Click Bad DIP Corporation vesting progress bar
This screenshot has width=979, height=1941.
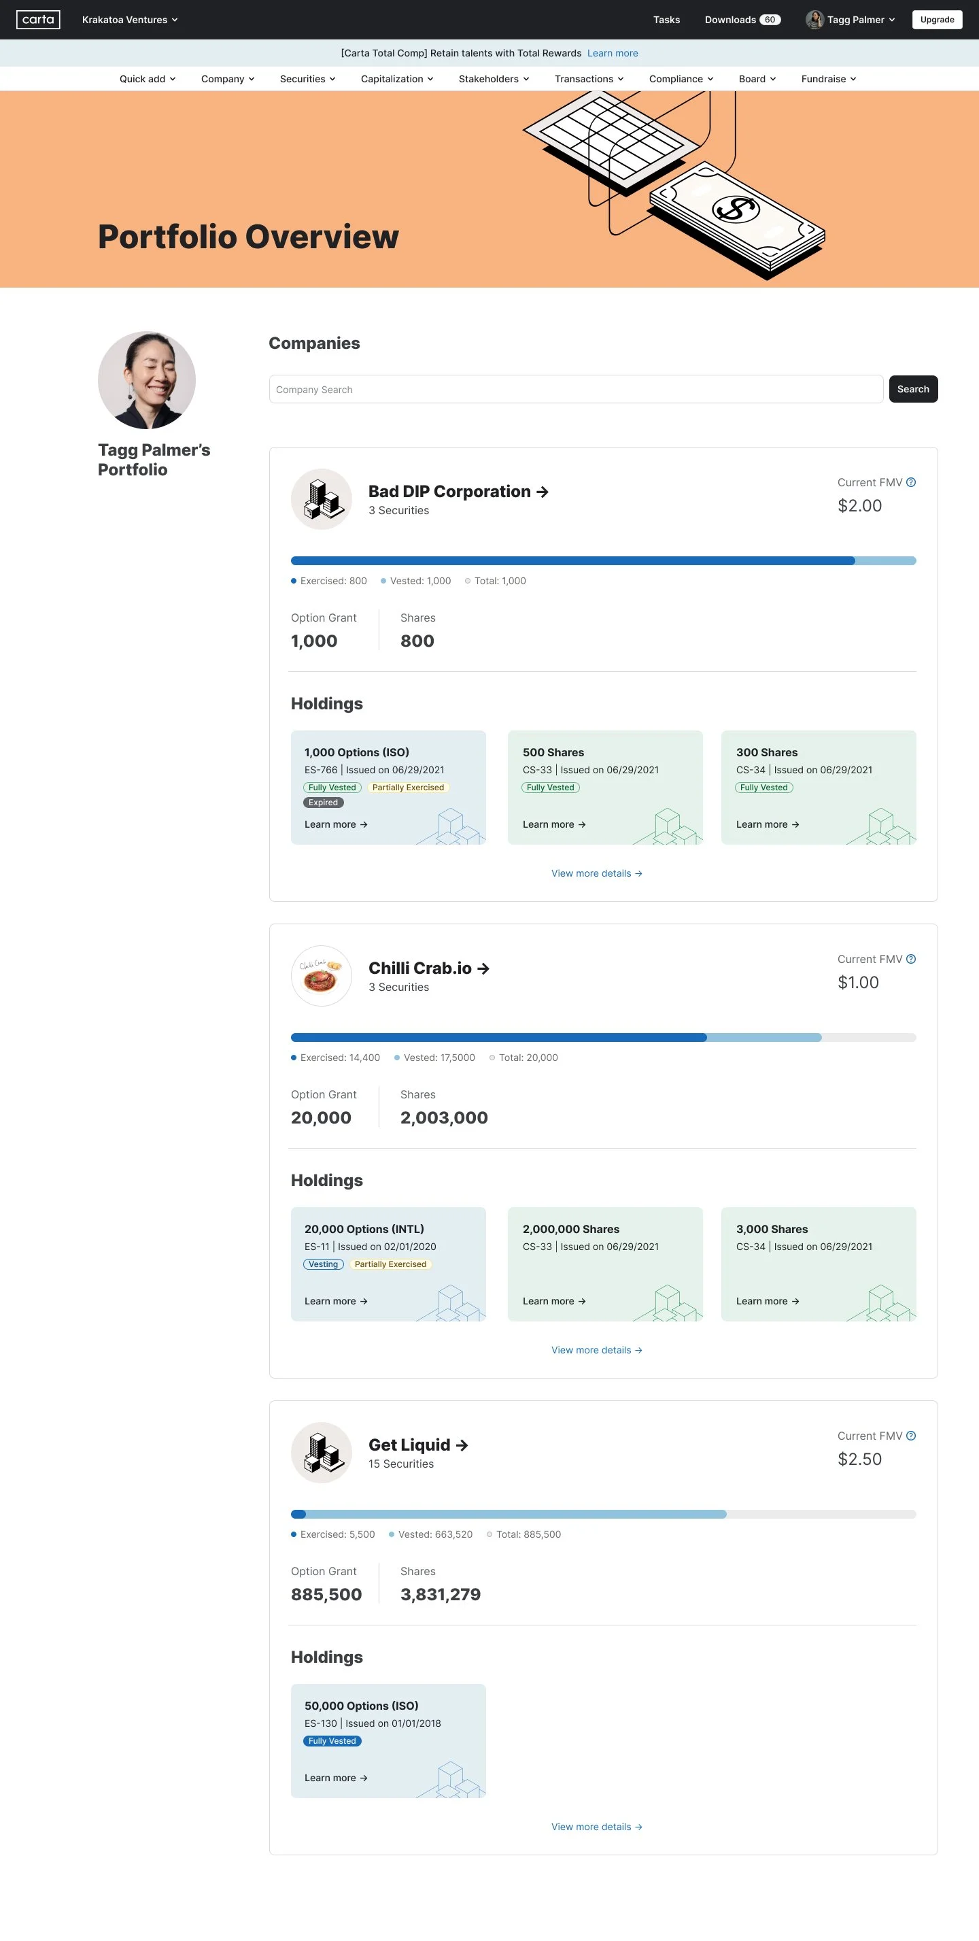click(x=603, y=560)
